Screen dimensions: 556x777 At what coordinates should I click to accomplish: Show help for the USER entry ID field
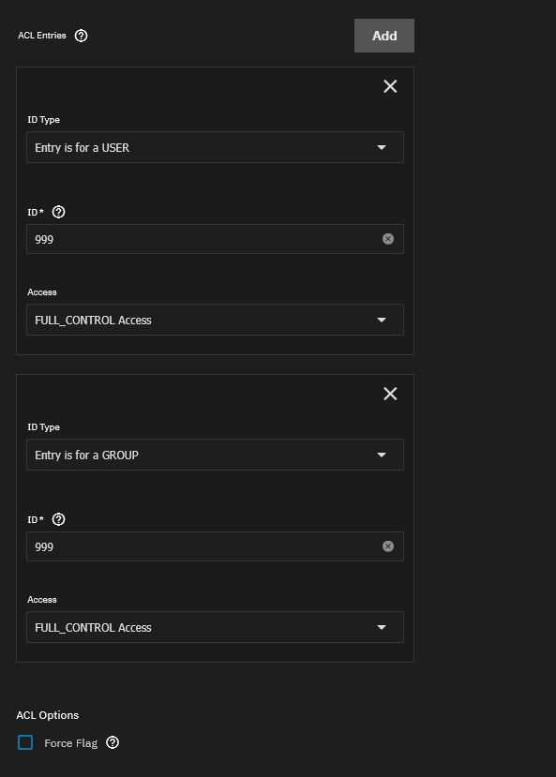point(58,212)
